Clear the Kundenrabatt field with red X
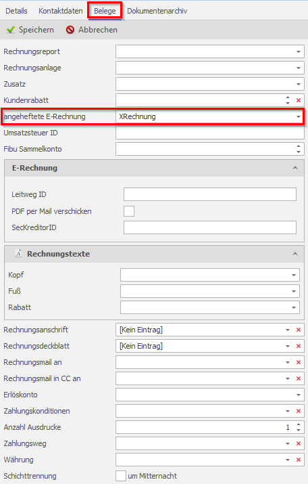The image size is (308, 484). (299, 100)
